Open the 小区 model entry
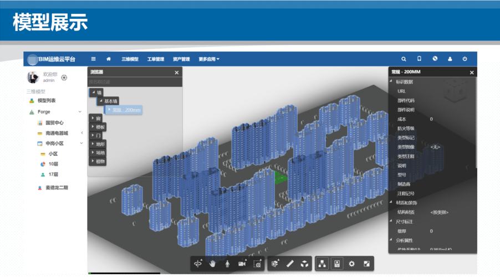 pyautogui.click(x=53, y=153)
